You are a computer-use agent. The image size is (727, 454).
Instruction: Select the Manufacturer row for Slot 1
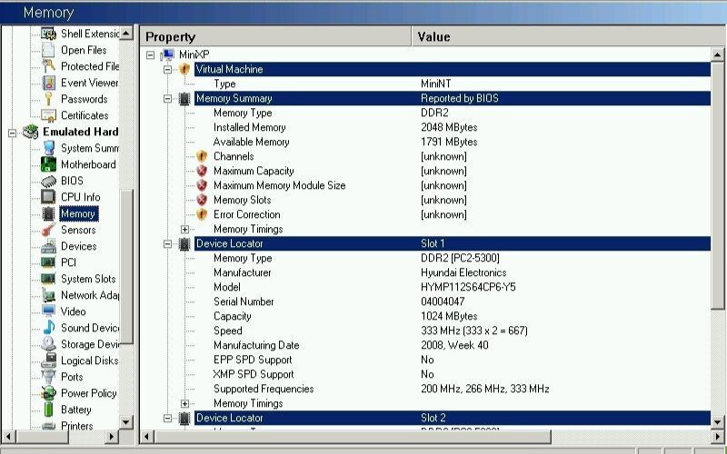[452, 272]
